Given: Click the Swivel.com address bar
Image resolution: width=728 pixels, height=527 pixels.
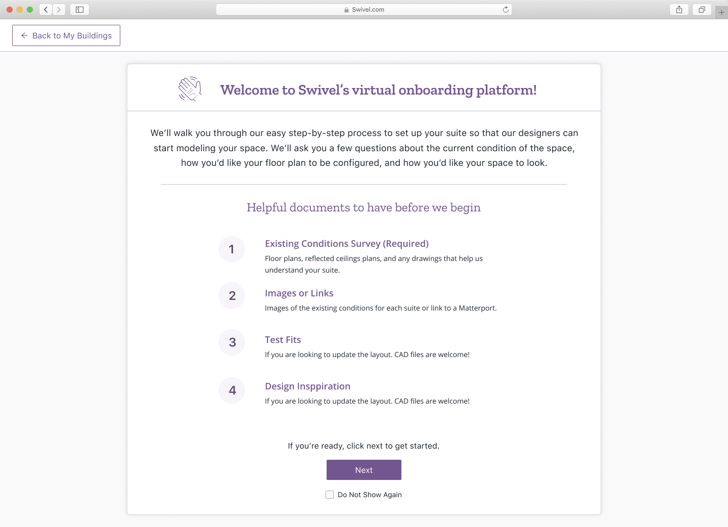Looking at the screenshot, I should pos(364,10).
